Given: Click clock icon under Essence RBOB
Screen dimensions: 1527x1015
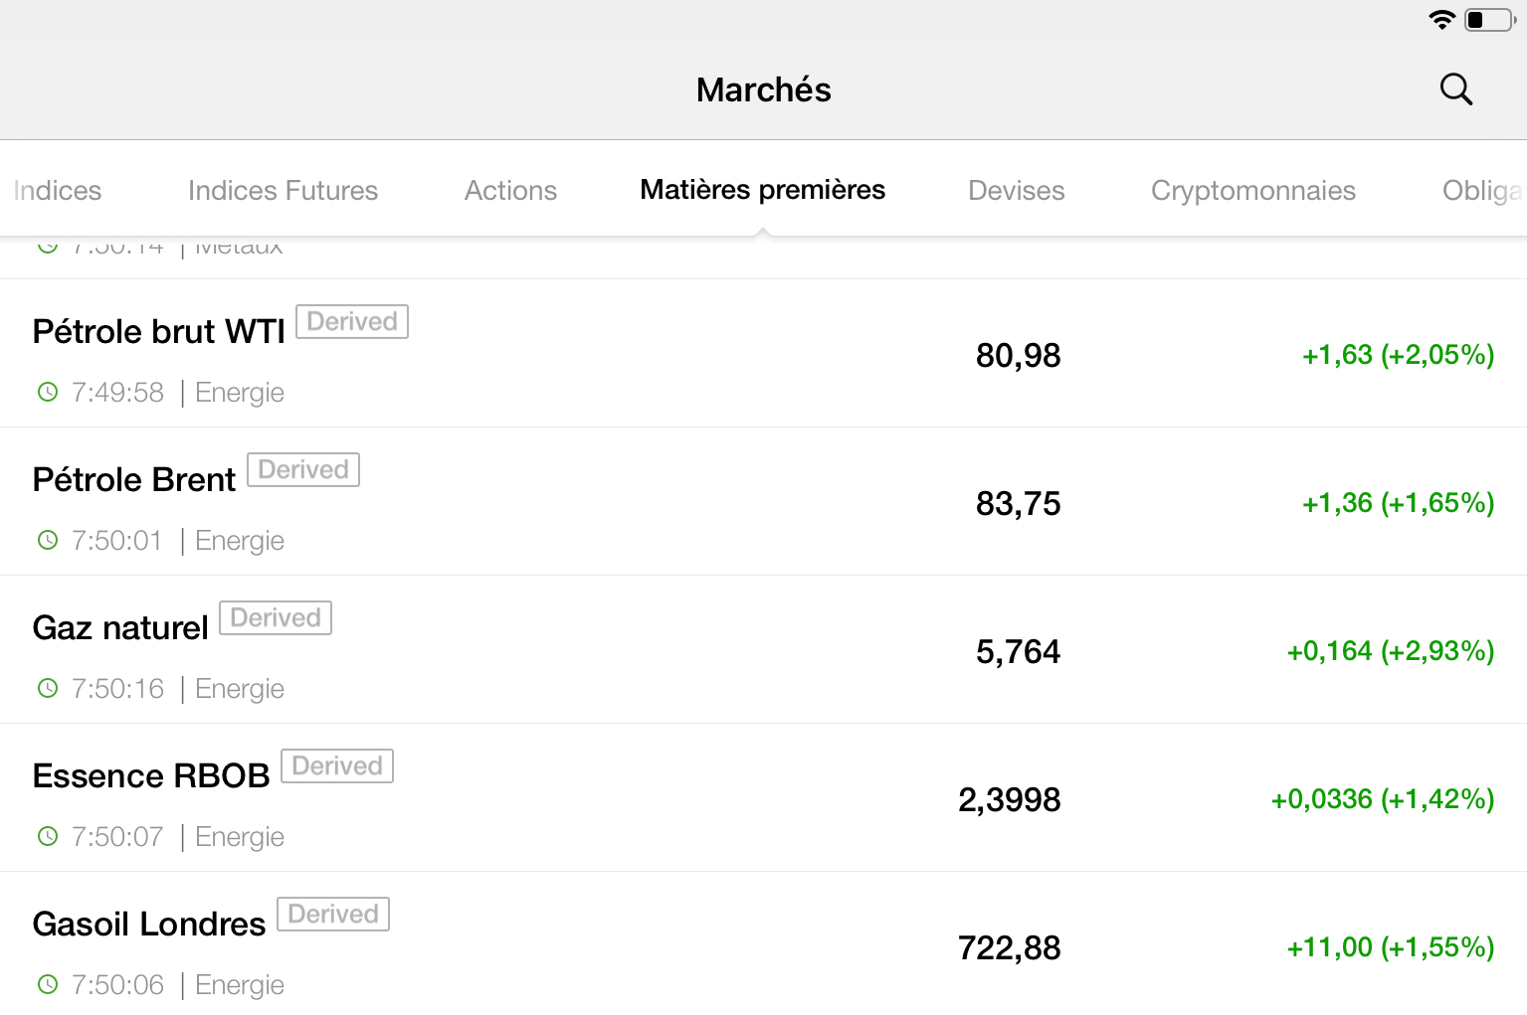Looking at the screenshot, I should coord(48,837).
